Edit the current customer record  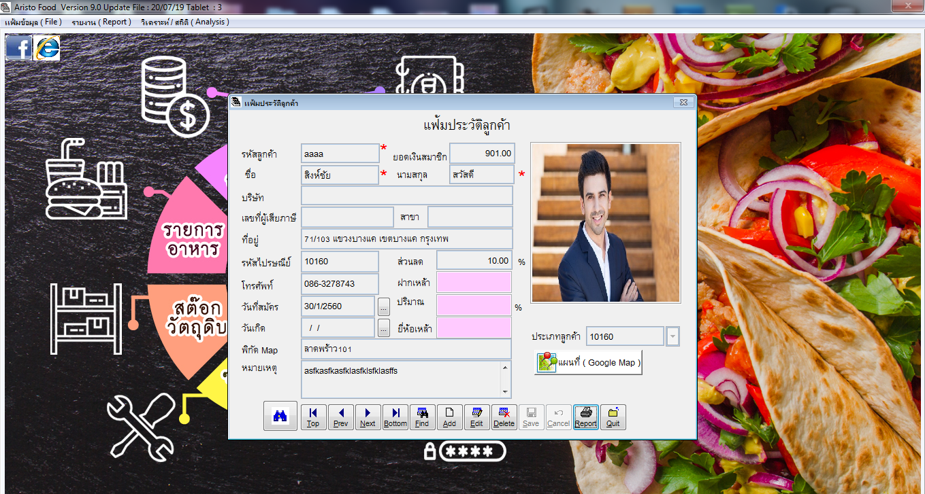click(x=476, y=417)
